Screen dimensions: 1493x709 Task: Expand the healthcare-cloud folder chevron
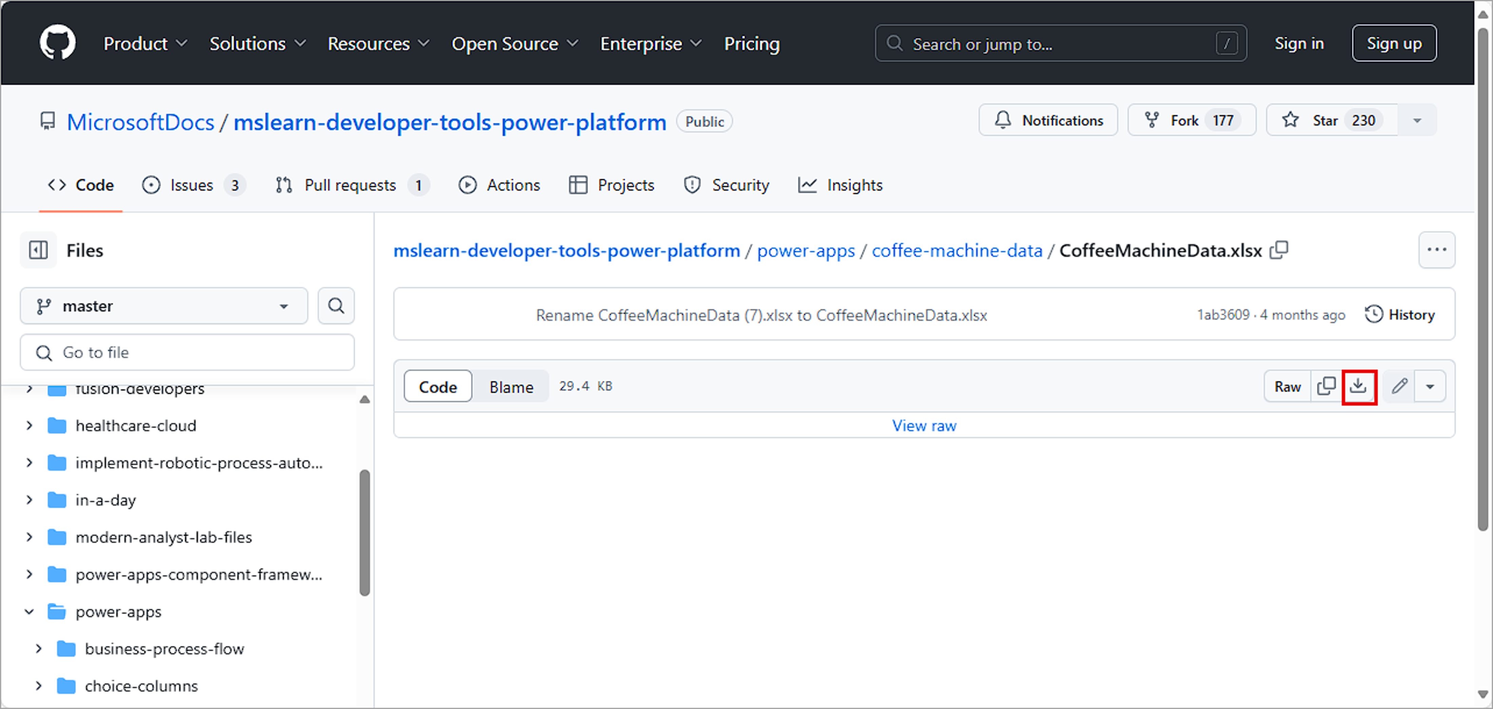[x=29, y=426]
